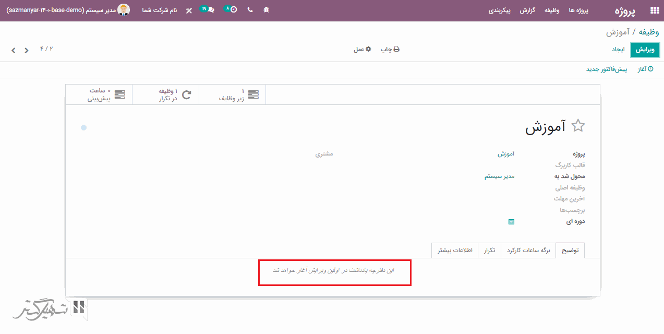This screenshot has height=334, width=664.
Task: Toggle the دوره ای recurring checkbox
Action: [511, 222]
